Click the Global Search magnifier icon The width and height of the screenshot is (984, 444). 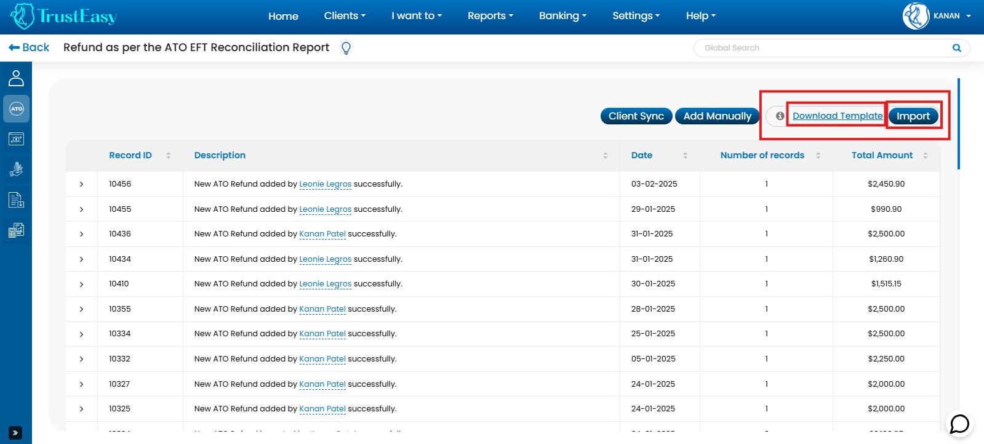coord(956,48)
